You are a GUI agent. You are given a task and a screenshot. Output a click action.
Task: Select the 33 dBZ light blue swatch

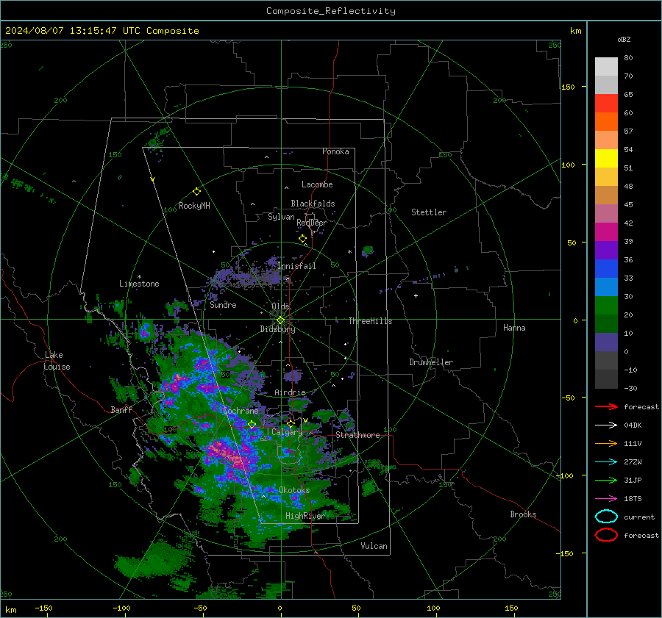click(606, 287)
